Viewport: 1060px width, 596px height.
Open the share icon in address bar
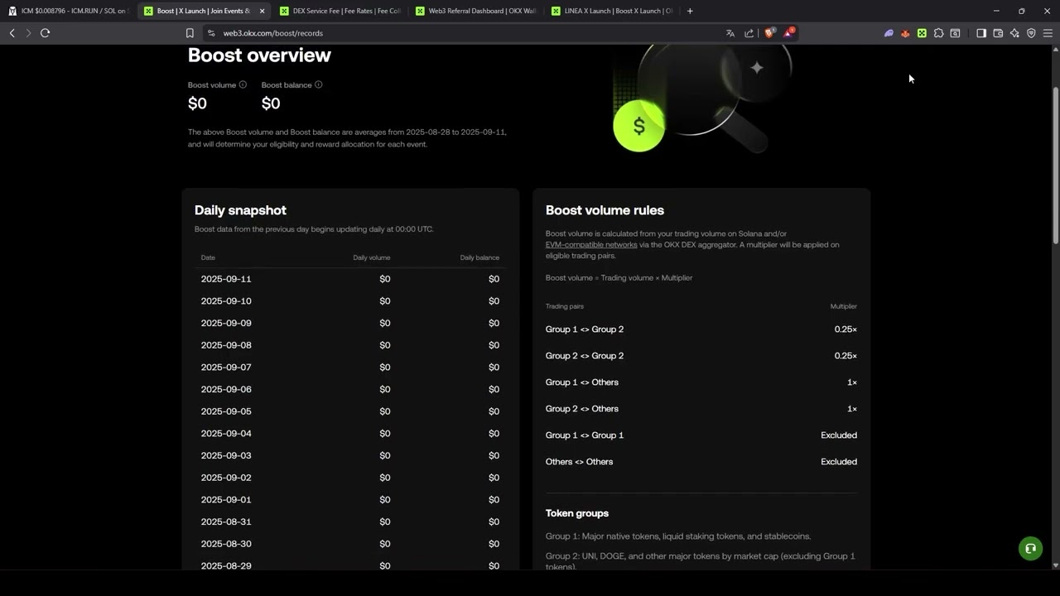pos(749,33)
